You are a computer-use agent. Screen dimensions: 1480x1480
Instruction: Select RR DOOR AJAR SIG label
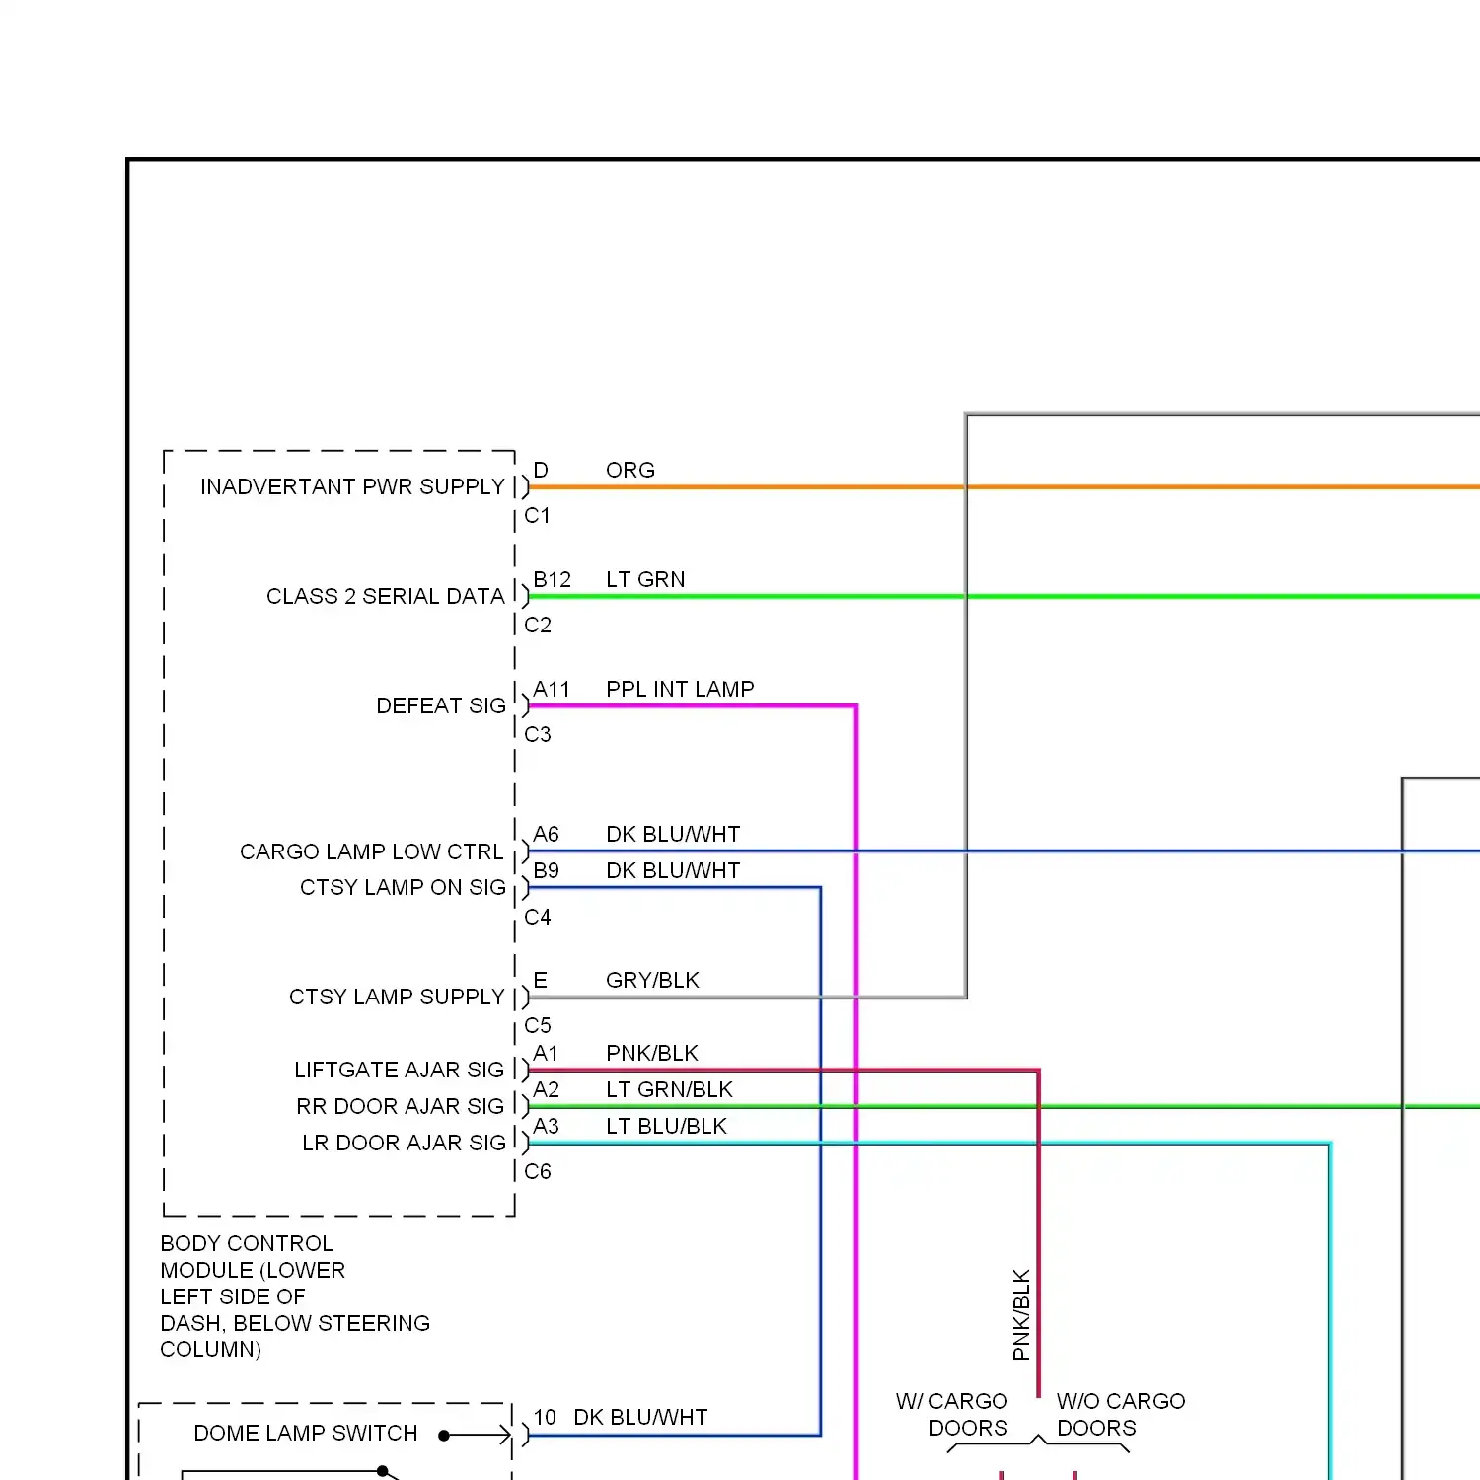pyautogui.click(x=400, y=1106)
